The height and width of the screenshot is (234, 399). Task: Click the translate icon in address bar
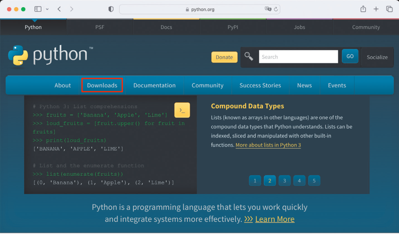(268, 9)
